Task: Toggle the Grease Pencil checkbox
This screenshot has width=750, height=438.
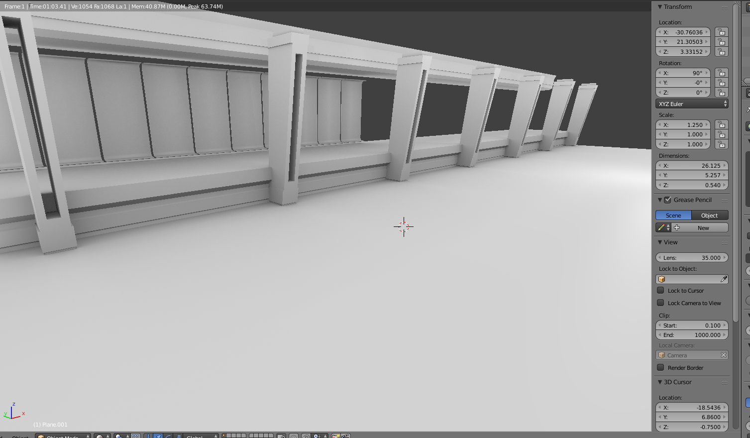Action: click(668, 200)
